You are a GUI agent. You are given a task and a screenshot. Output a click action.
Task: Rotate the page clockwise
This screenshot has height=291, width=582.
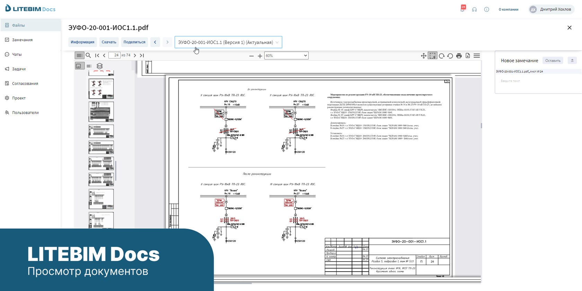442,56
